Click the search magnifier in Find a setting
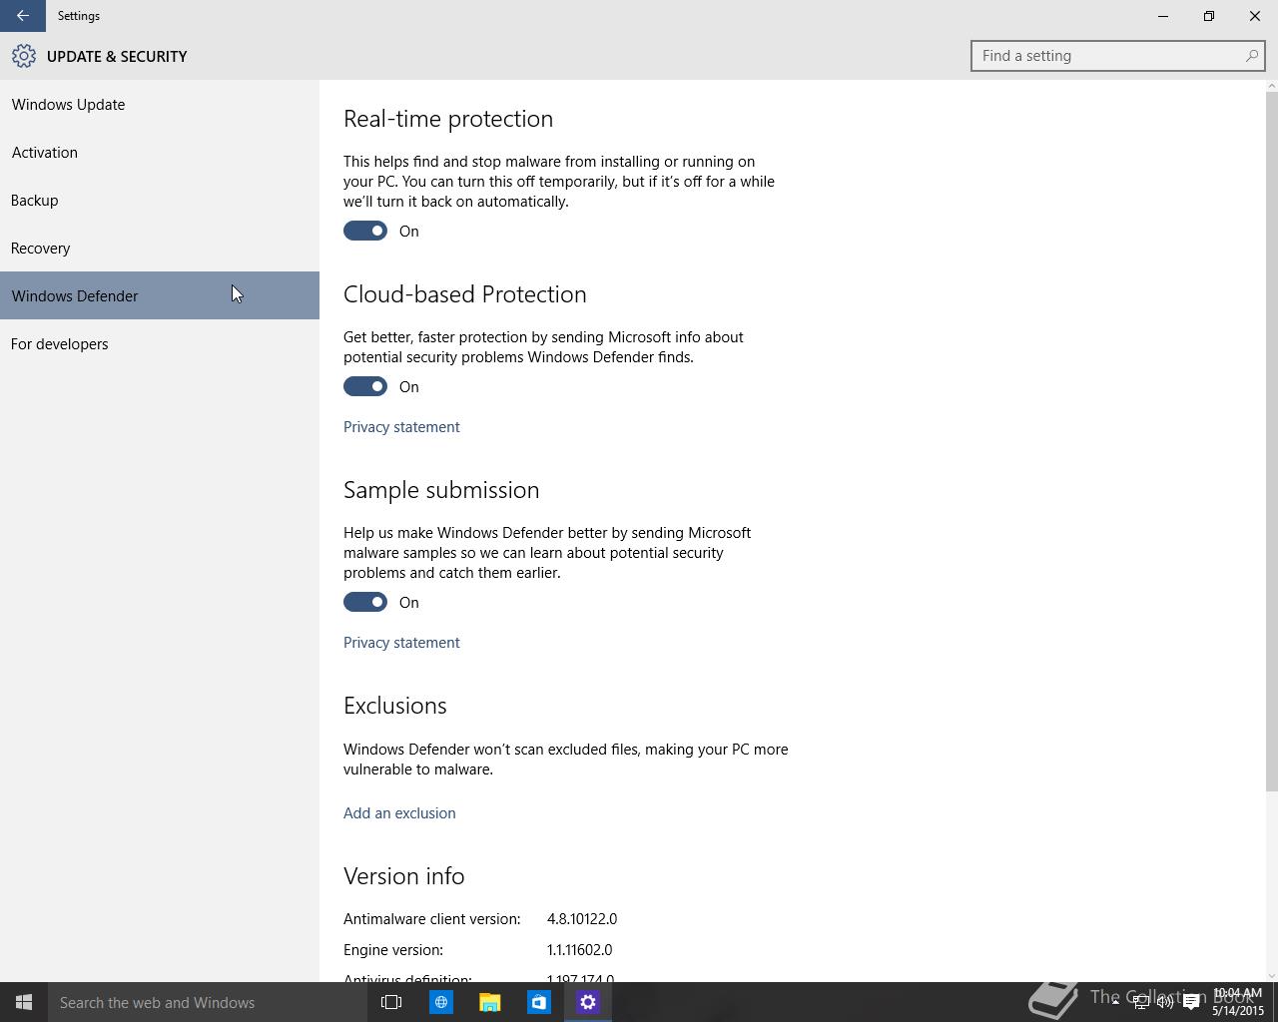 click(x=1251, y=56)
